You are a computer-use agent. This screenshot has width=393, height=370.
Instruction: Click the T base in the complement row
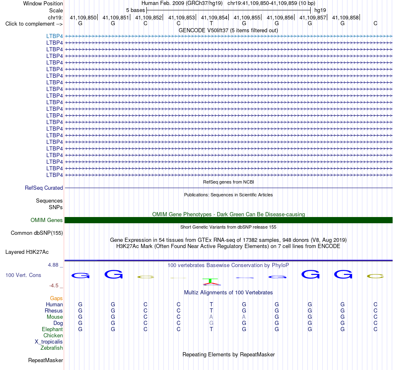tap(211, 23)
